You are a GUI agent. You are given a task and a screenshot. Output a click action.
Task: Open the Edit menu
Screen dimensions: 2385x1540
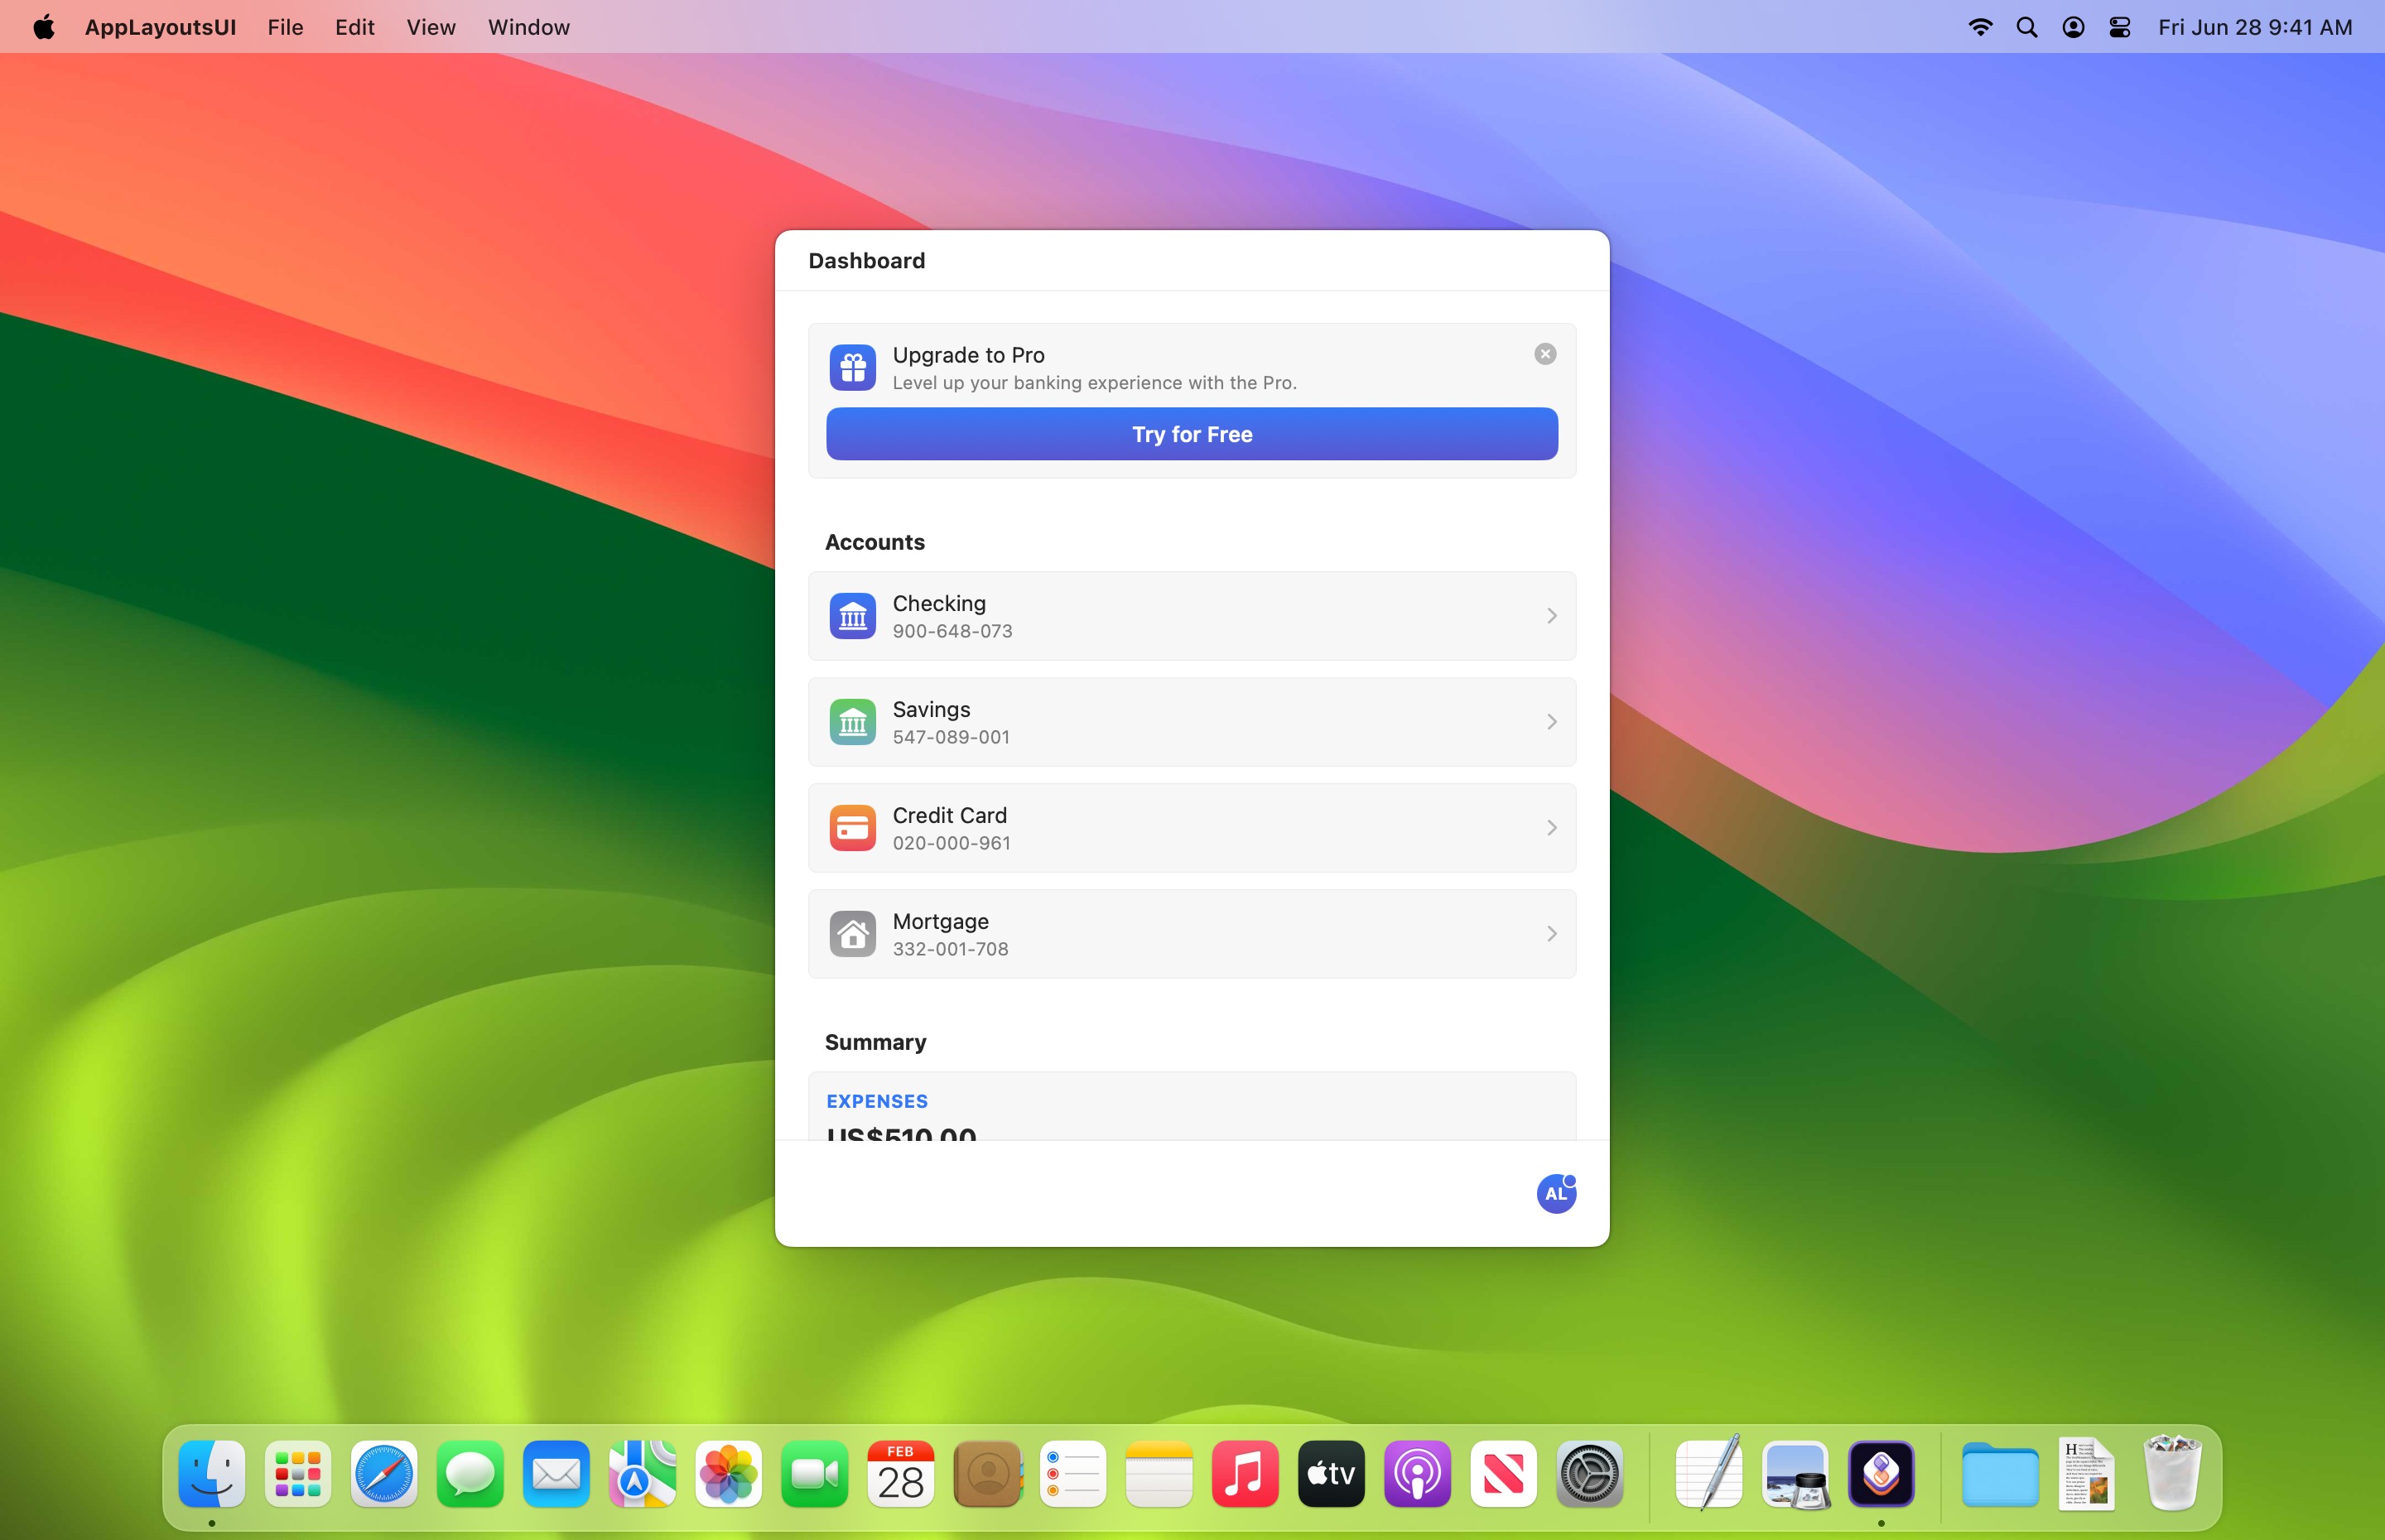[x=354, y=27]
